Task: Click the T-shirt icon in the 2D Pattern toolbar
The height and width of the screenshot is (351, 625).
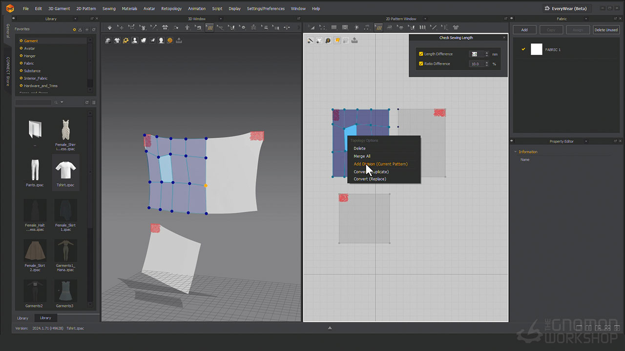Action: (456, 28)
